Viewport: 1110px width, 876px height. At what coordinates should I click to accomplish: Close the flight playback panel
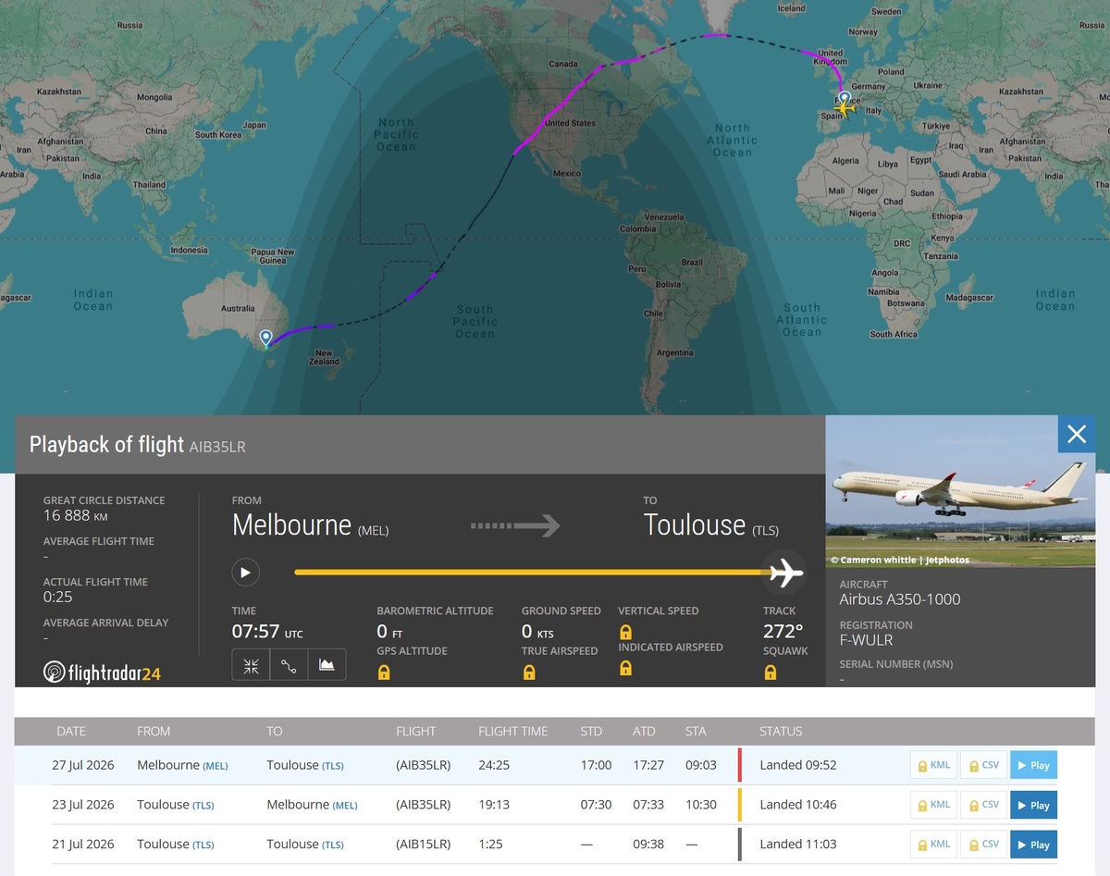tap(1077, 434)
